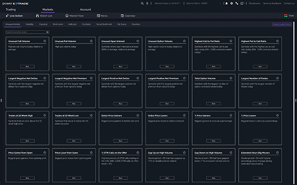Open the Favorites scan tab
297x185 pixels.
(136, 24)
